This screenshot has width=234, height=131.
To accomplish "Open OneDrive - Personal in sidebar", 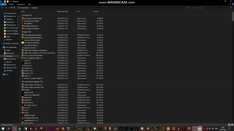I will 12,43.
